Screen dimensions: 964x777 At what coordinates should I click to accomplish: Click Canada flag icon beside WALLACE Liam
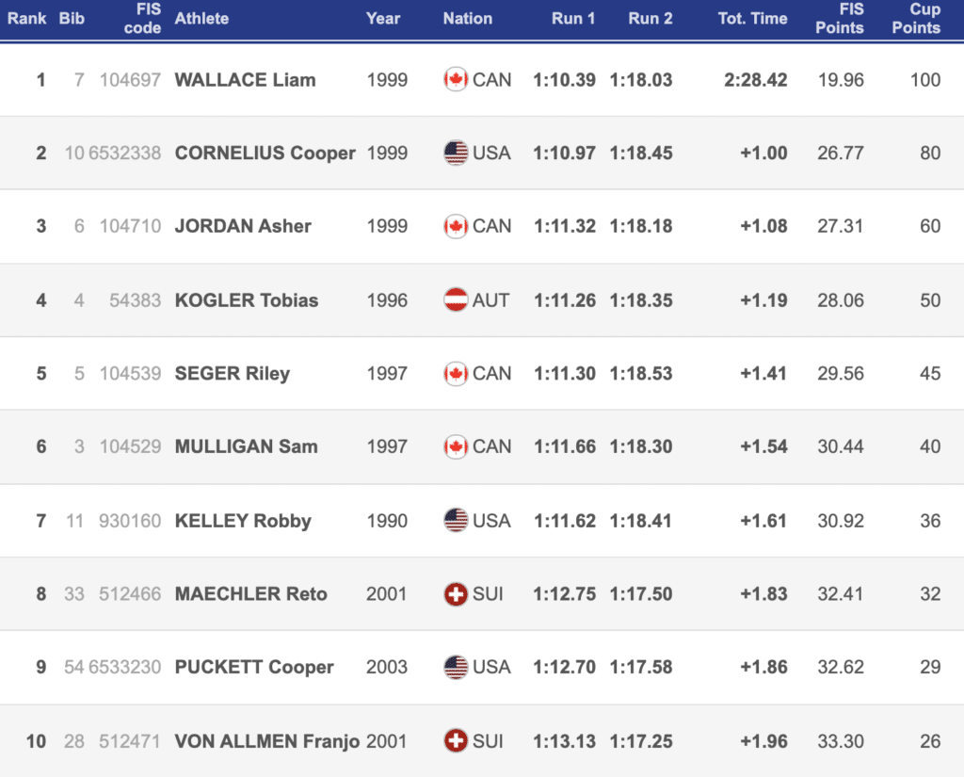[x=456, y=80]
